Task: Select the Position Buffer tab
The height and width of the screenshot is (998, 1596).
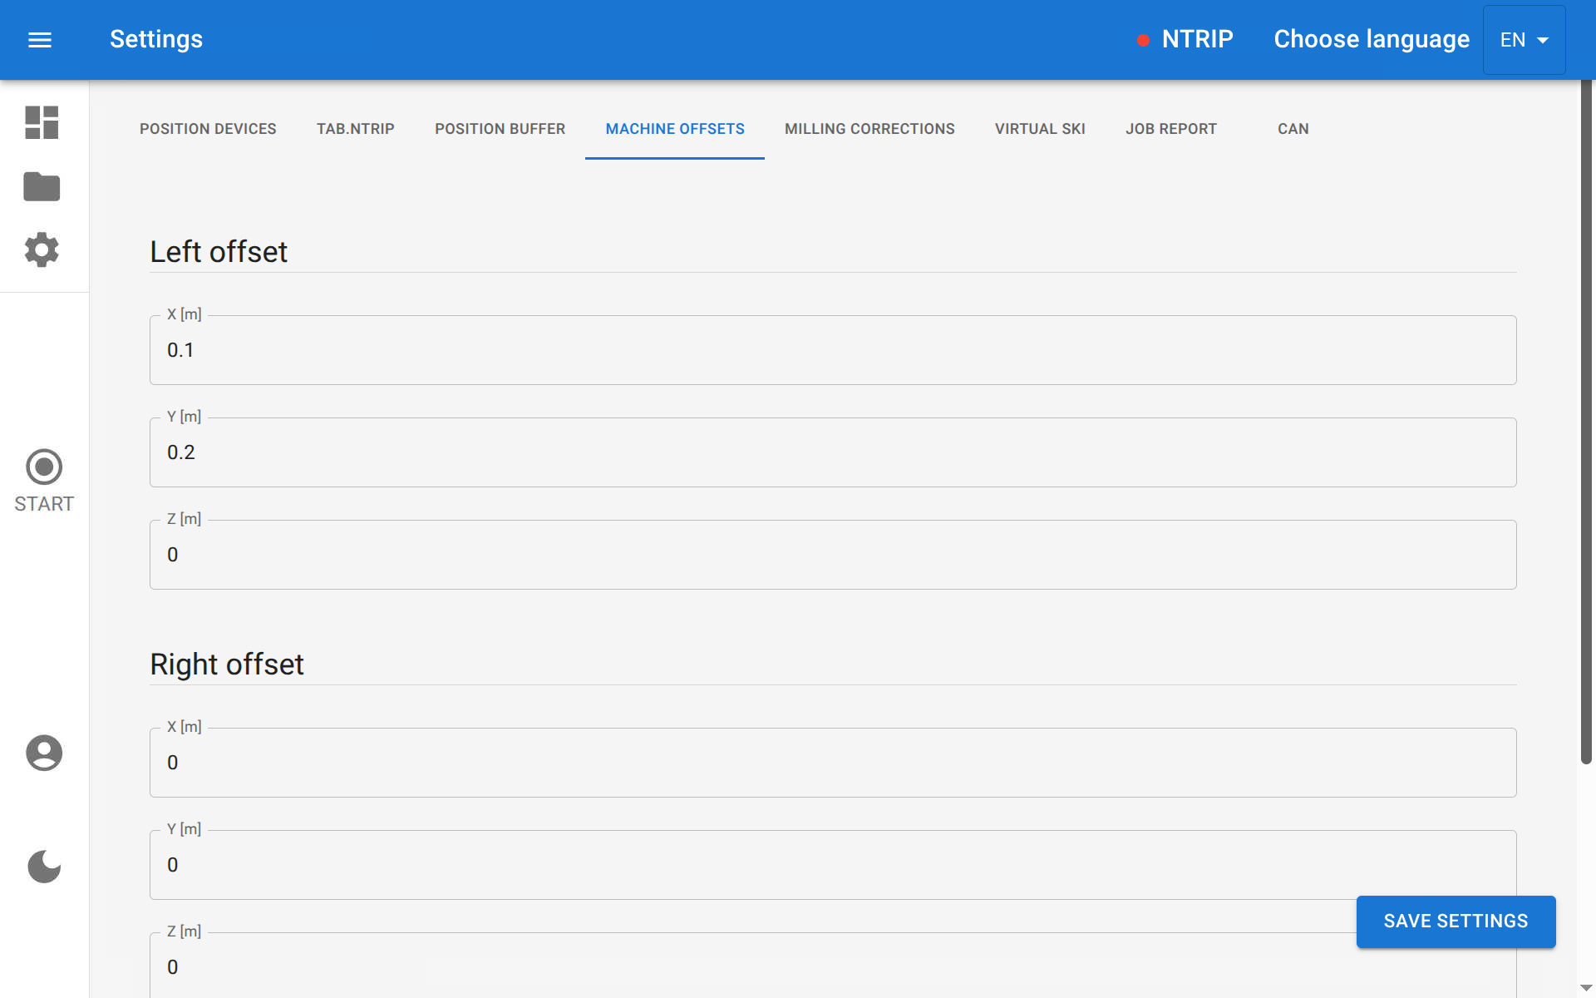Action: 500,129
